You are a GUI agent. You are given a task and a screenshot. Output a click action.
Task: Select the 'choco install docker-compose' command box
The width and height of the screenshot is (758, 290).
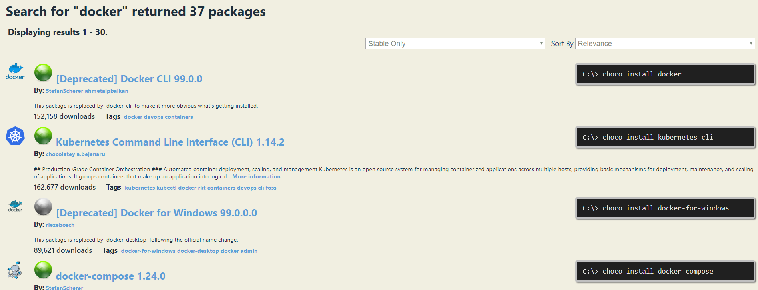tap(665, 271)
